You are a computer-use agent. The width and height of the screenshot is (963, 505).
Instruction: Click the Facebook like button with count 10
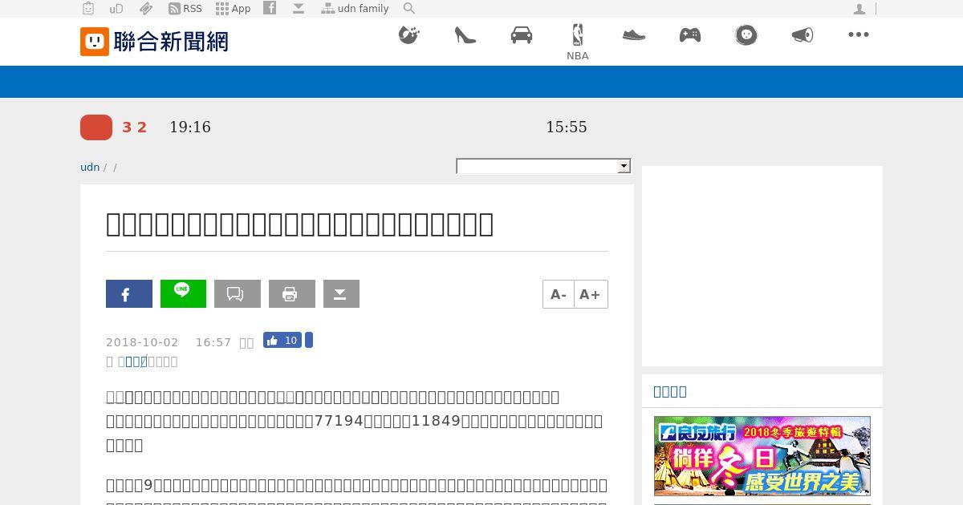(282, 341)
